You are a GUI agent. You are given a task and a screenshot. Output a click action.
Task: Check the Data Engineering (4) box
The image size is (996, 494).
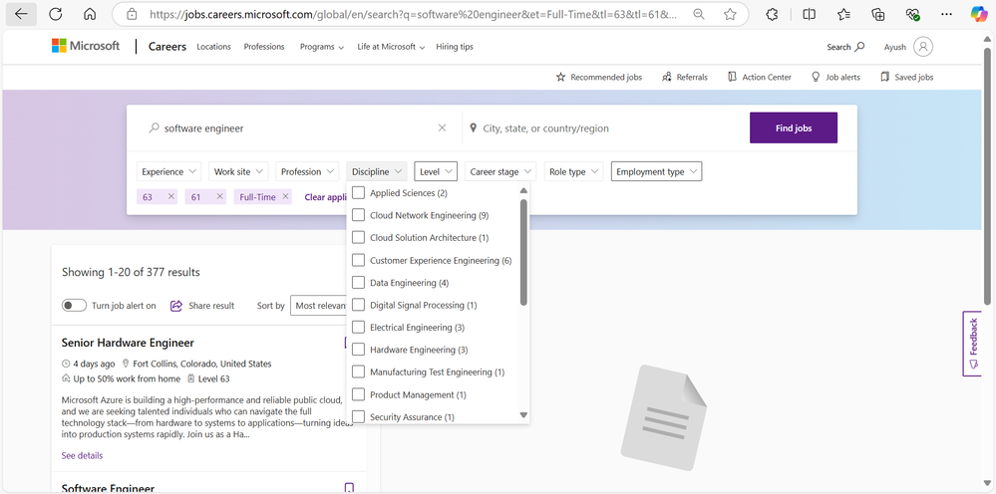pyautogui.click(x=358, y=282)
